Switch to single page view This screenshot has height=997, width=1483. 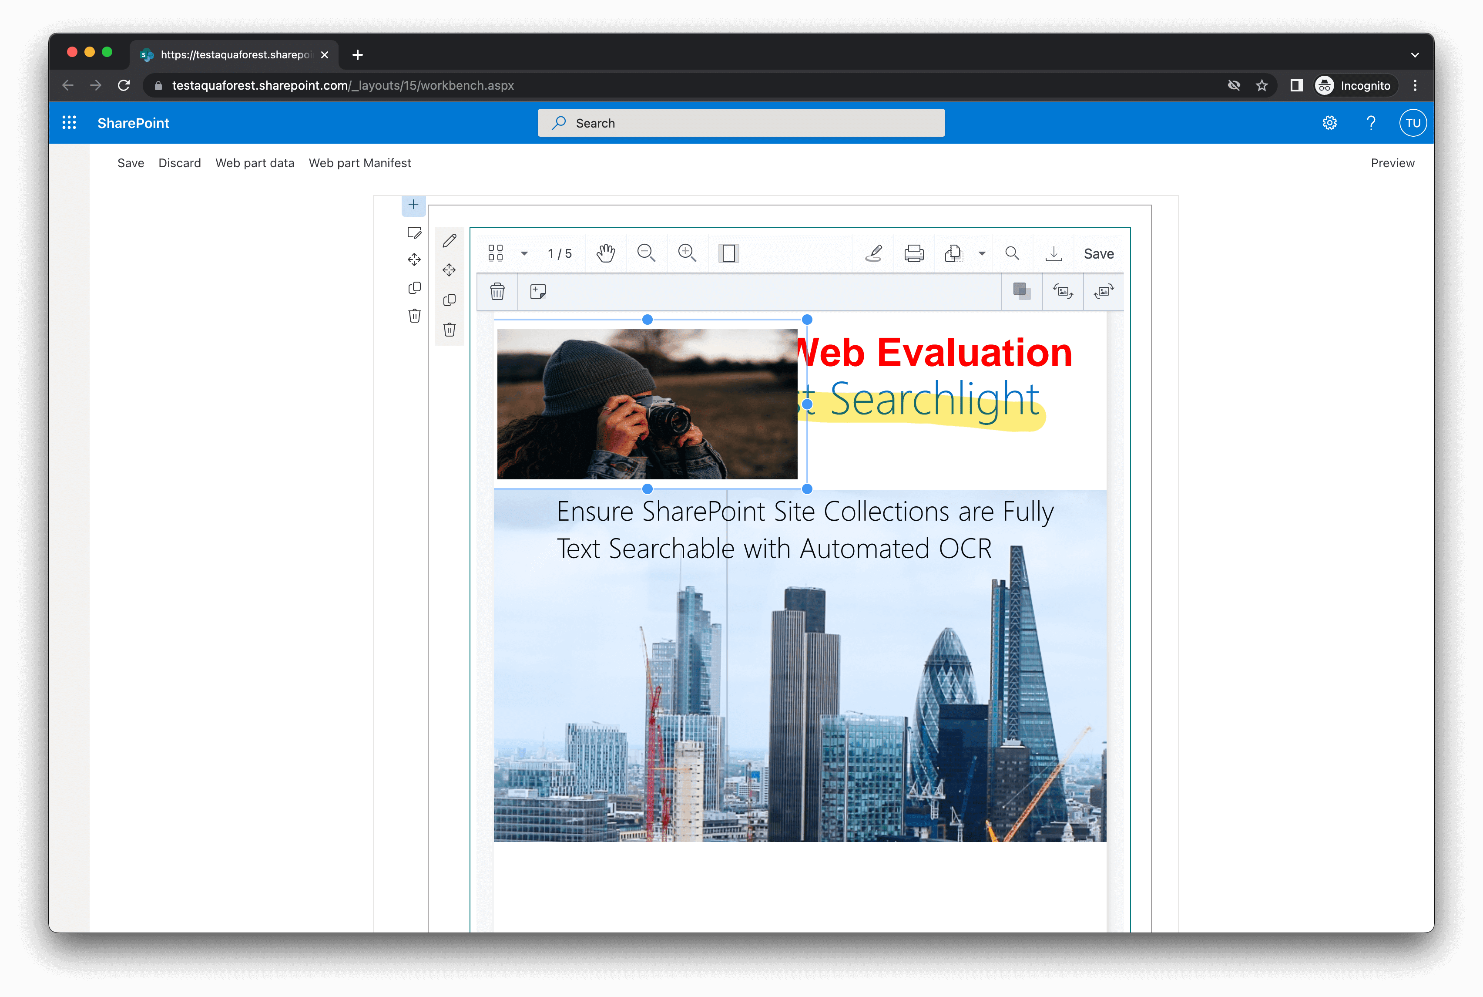(728, 253)
